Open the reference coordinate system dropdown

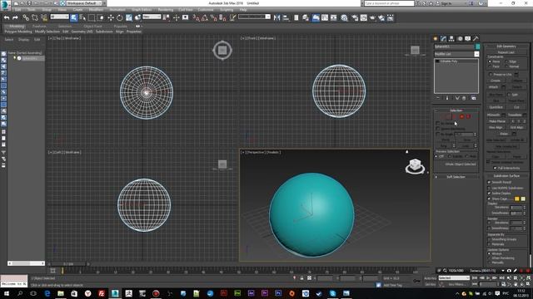(x=152, y=17)
